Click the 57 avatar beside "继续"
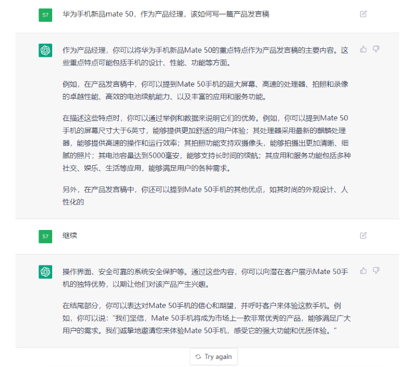 [45, 236]
